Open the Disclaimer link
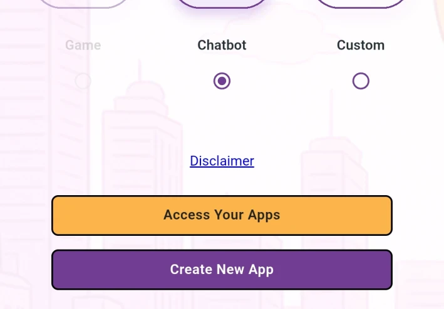Viewport: 444px width, 309px height. 222,161
